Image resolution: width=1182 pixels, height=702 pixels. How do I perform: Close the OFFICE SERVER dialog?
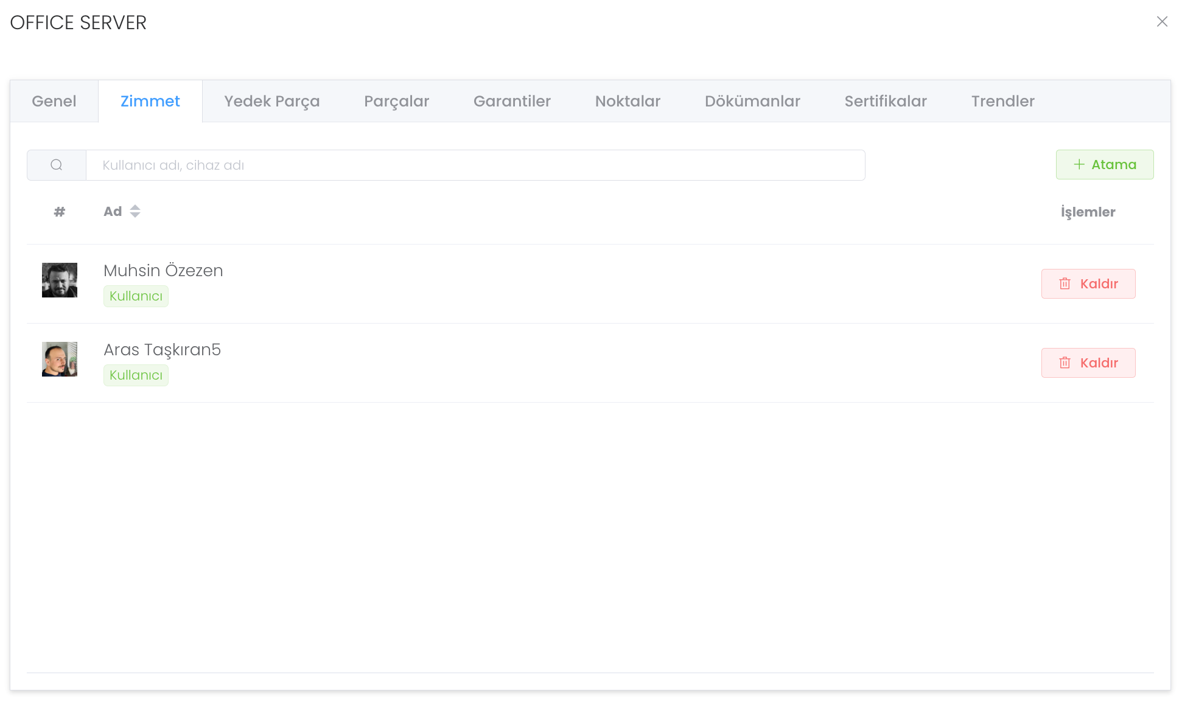(x=1162, y=22)
